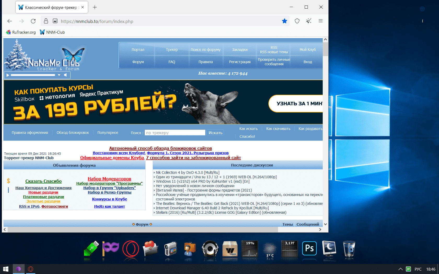Open Автономный способ обхода блокировок сайтов

click(x=160, y=148)
